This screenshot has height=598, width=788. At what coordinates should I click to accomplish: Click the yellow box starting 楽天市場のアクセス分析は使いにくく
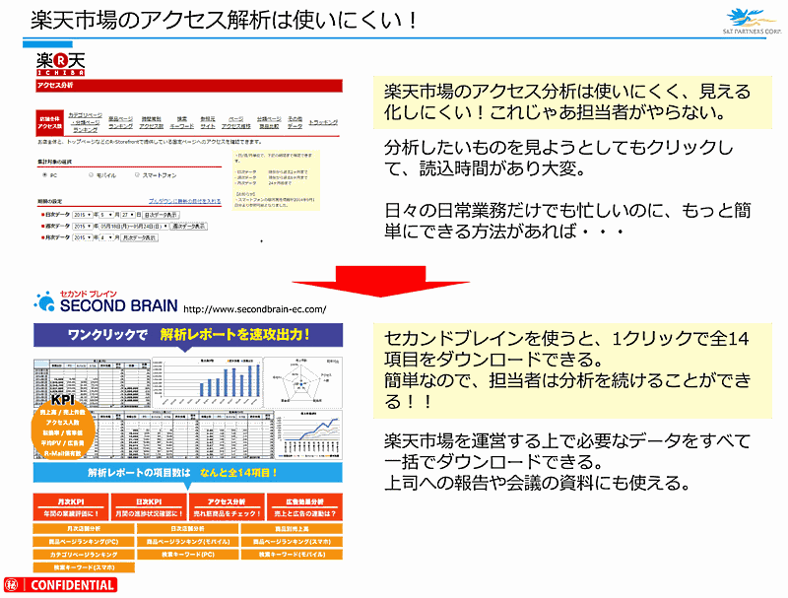pos(572,102)
